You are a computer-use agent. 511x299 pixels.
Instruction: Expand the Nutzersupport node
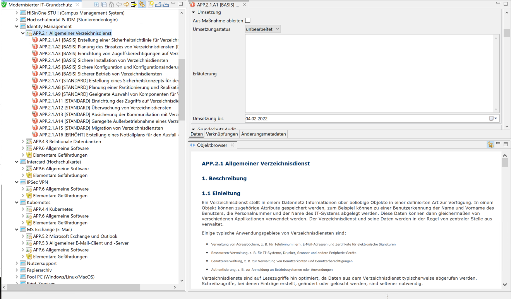point(17,263)
